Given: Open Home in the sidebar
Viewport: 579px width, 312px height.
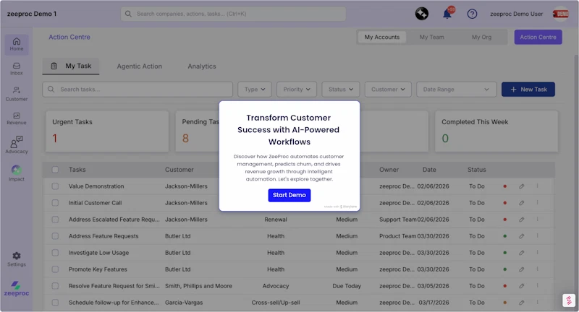Looking at the screenshot, I should tap(17, 44).
